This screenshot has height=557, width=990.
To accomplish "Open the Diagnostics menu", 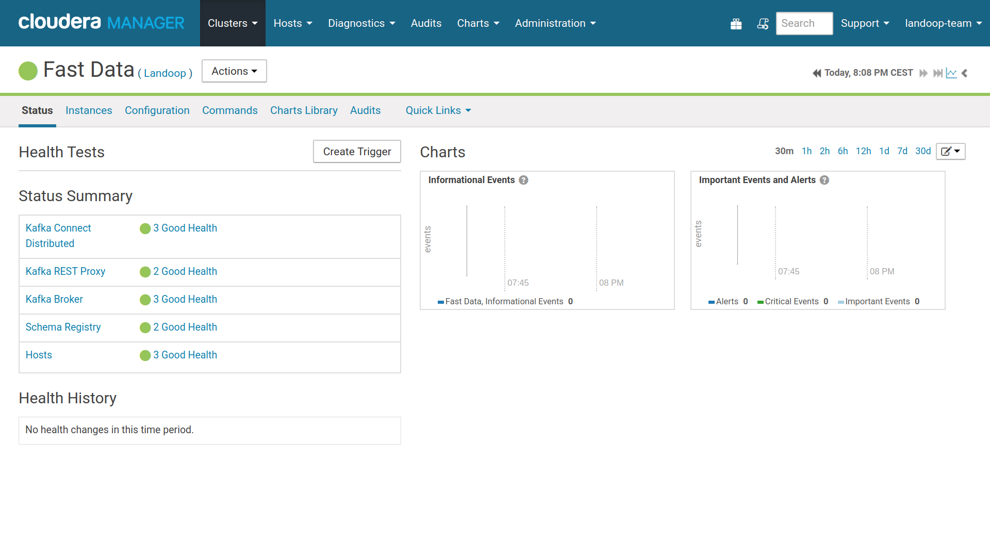I will pos(361,23).
